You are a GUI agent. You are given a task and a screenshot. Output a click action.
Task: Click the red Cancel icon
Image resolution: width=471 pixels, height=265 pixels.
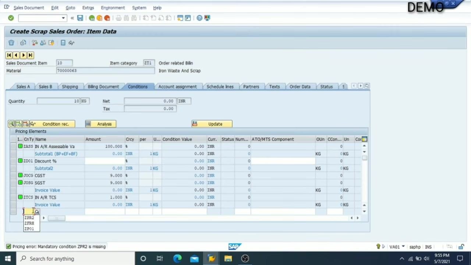(107, 18)
